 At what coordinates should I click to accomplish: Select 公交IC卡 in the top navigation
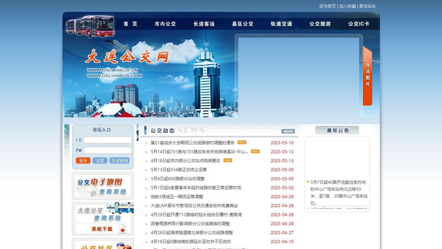click(359, 24)
